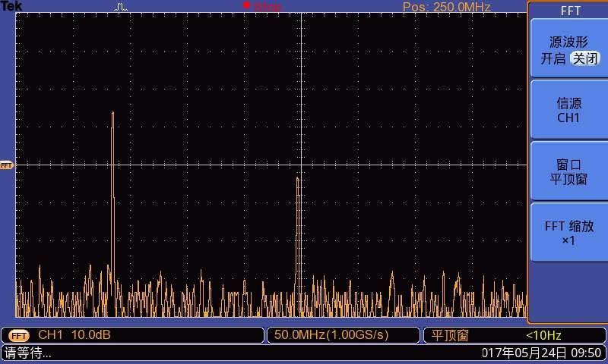Click the FFT badge in bottom status bar
This screenshot has height=364, width=608.
coord(18,335)
